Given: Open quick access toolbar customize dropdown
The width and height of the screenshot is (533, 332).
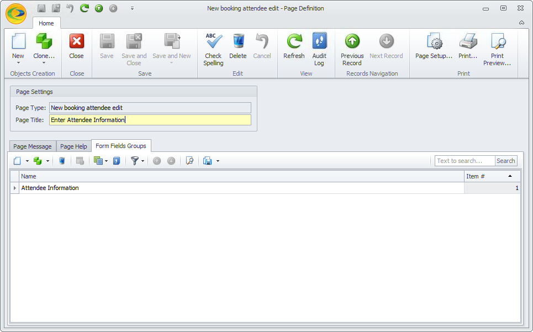Looking at the screenshot, I should coord(132,8).
